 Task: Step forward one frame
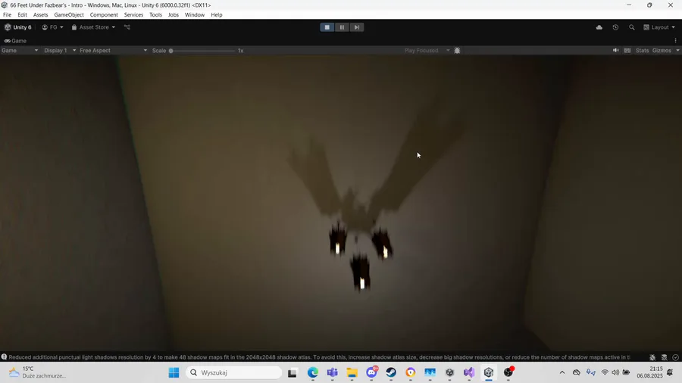pyautogui.click(x=357, y=27)
